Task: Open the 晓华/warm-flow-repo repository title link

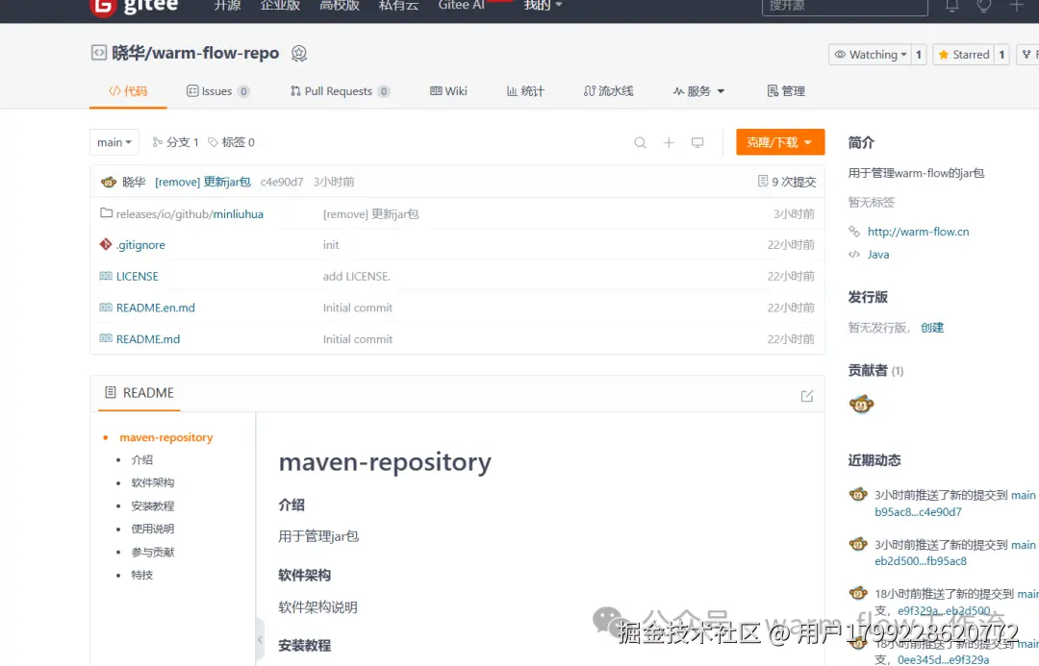Action: 194,53
